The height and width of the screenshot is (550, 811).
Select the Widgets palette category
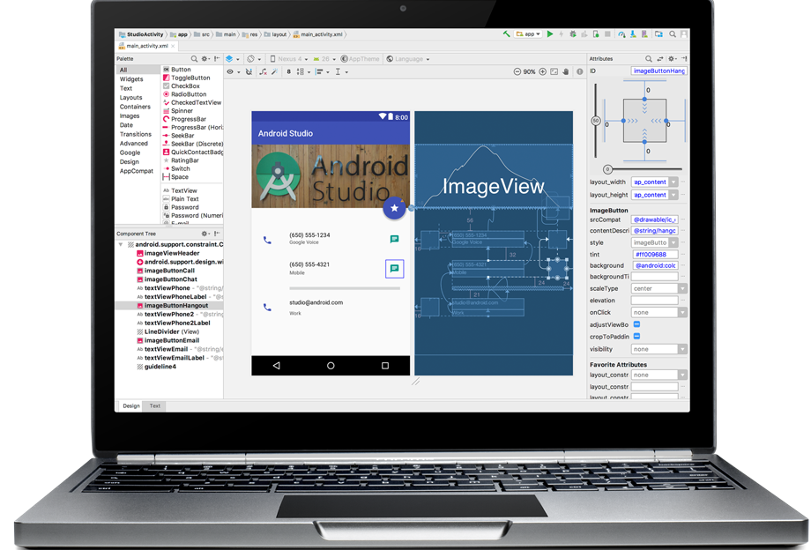(x=131, y=79)
